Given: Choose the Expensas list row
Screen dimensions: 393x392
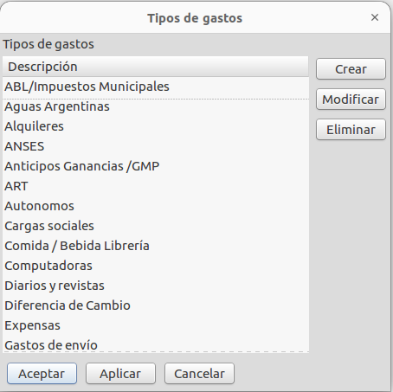Looking at the screenshot, I should (156, 325).
